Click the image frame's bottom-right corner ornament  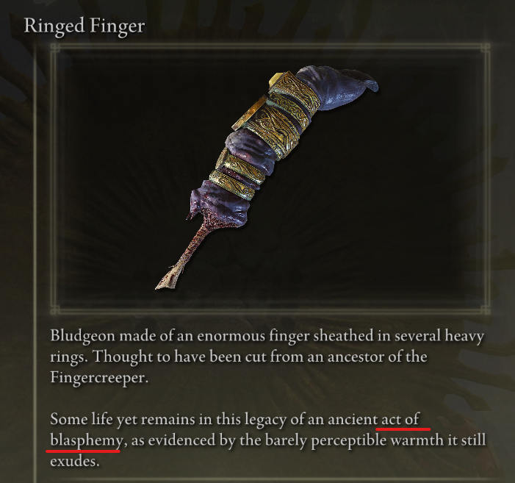(485, 310)
